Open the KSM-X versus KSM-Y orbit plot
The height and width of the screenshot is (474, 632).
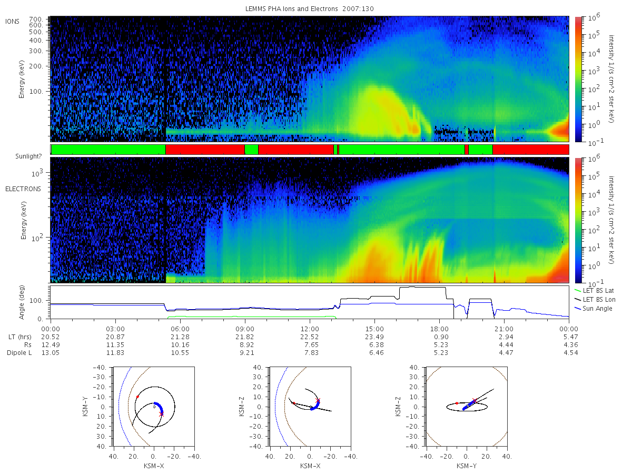click(153, 407)
